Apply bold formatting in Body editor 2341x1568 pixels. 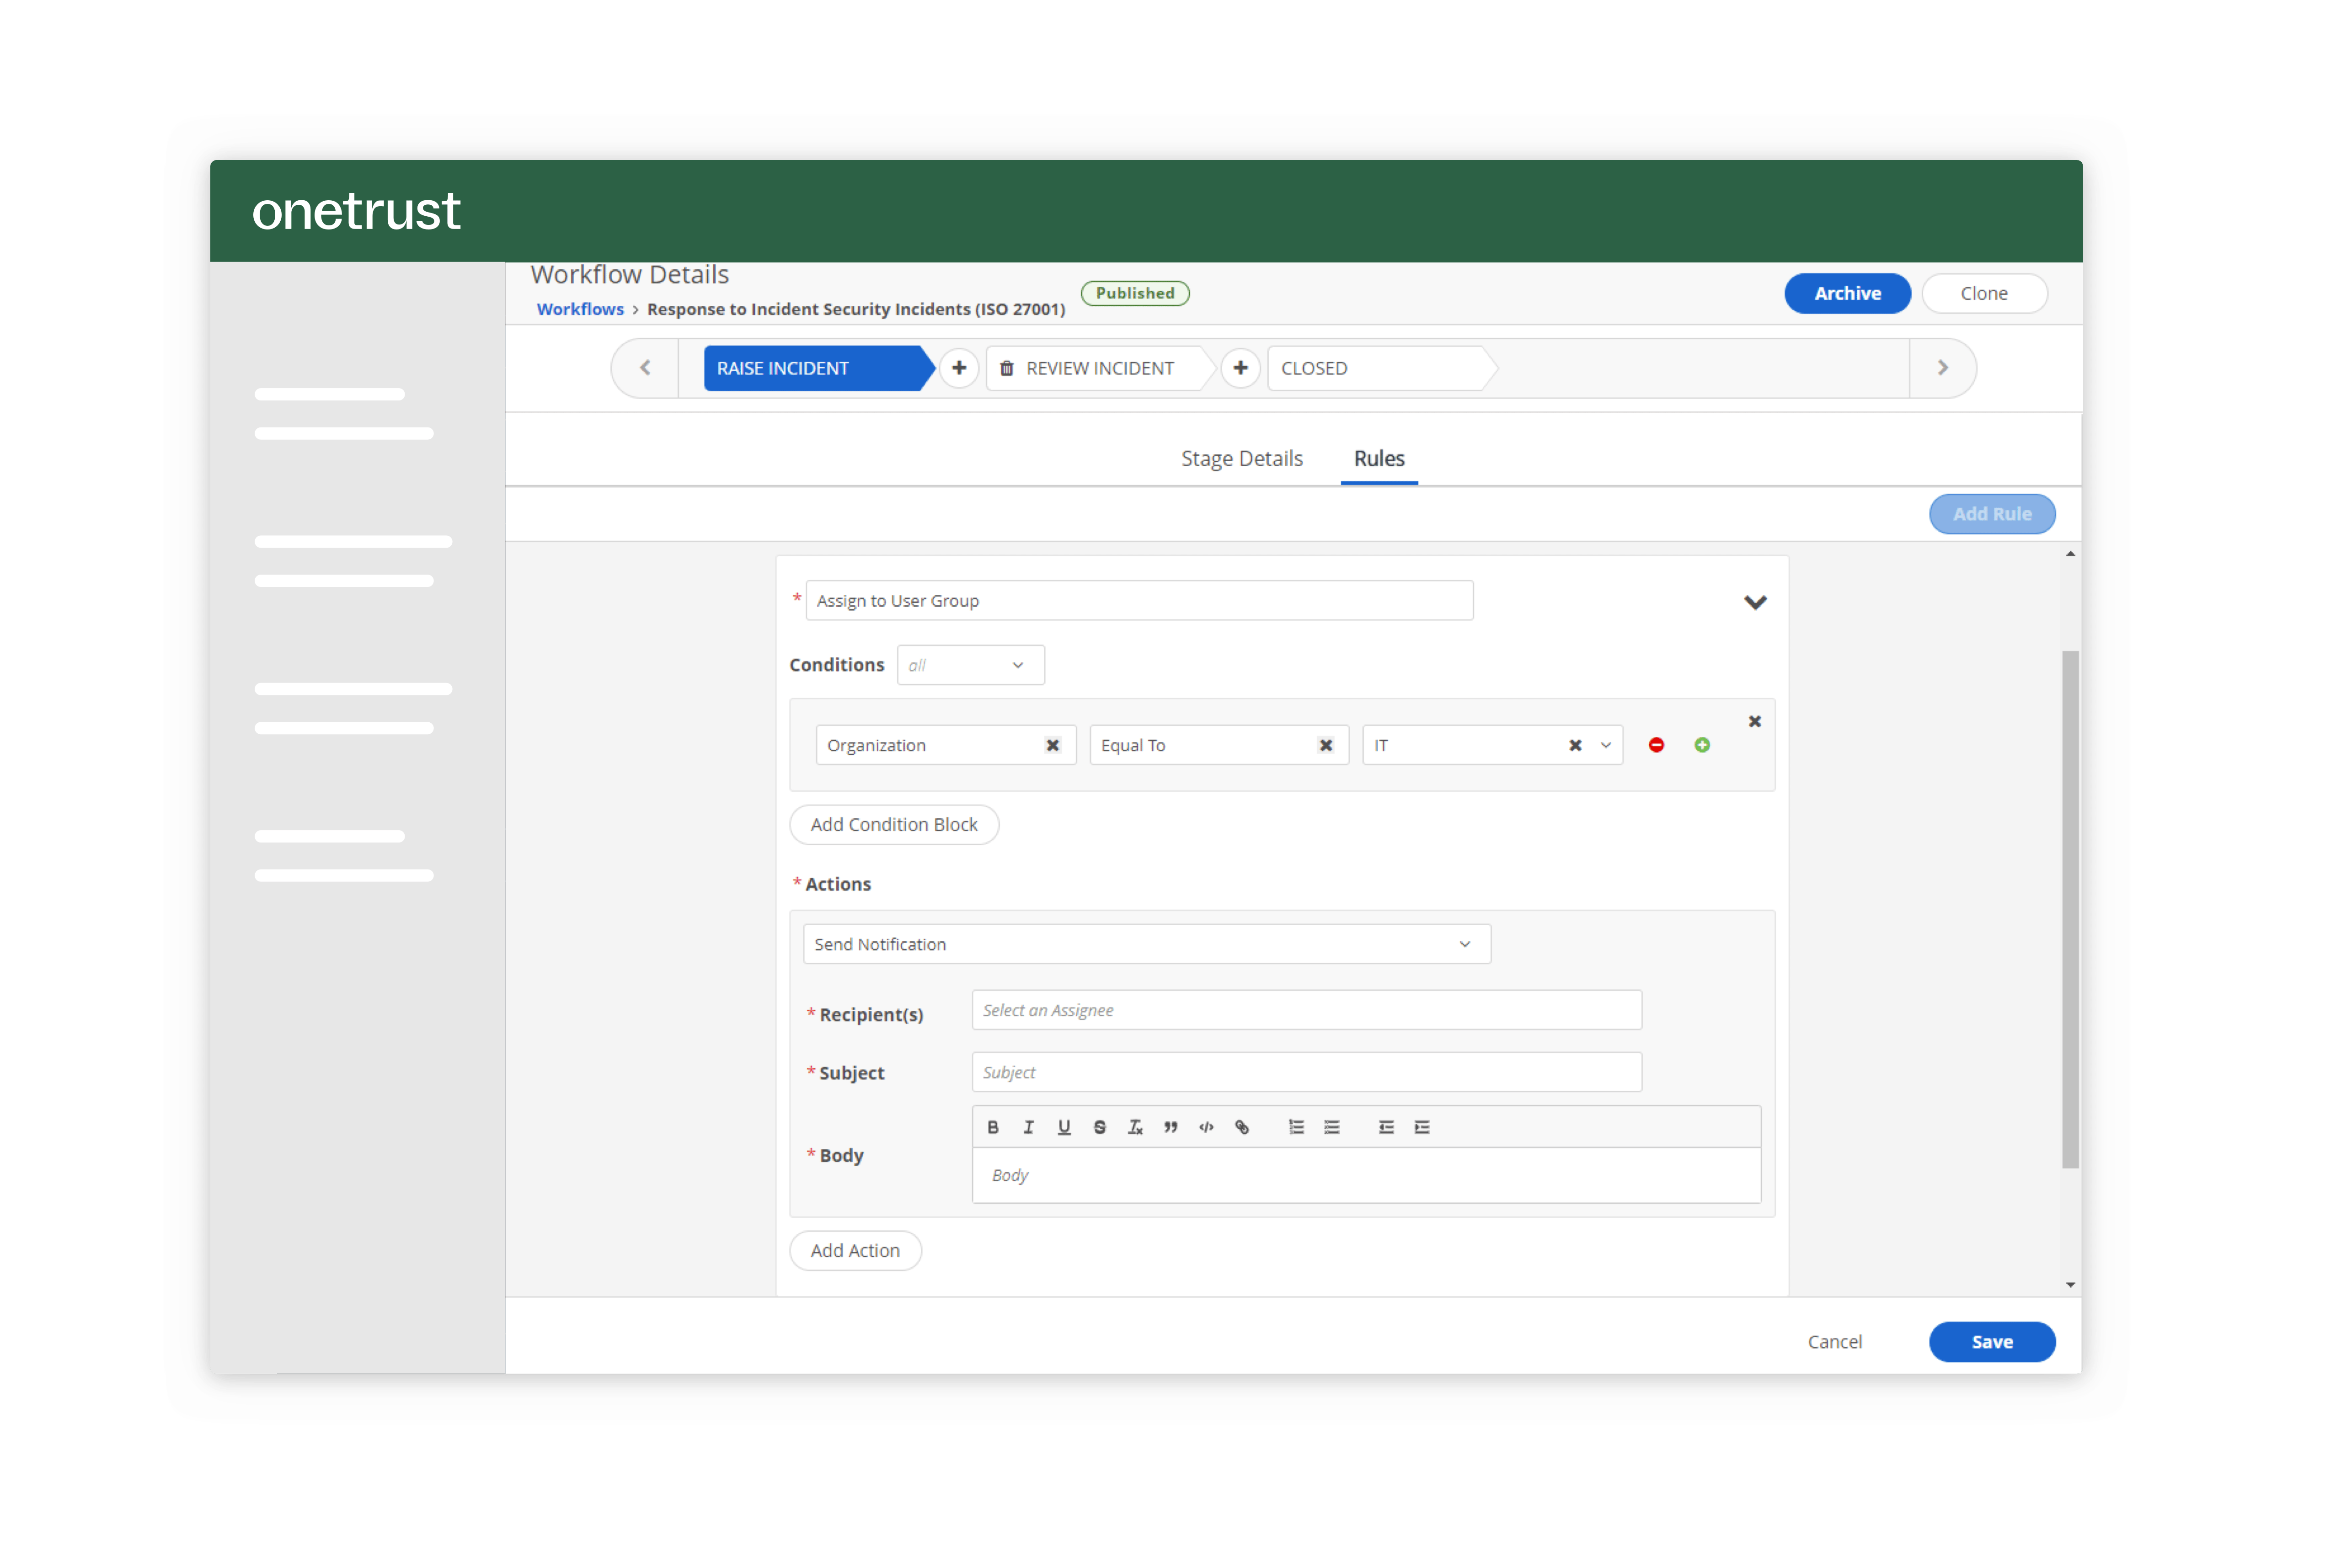click(x=992, y=1127)
